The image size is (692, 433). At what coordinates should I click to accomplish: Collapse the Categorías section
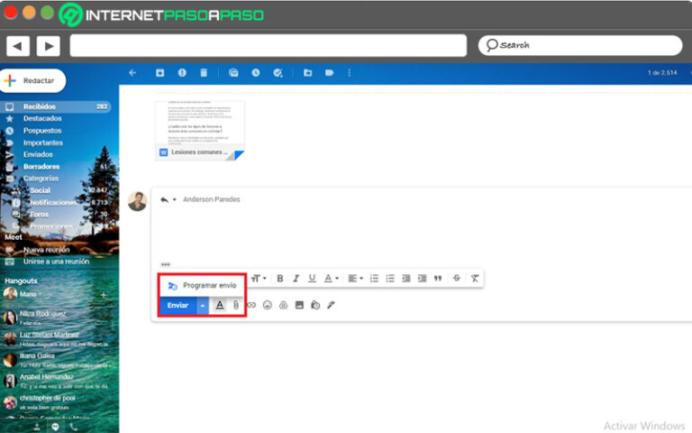(41, 179)
